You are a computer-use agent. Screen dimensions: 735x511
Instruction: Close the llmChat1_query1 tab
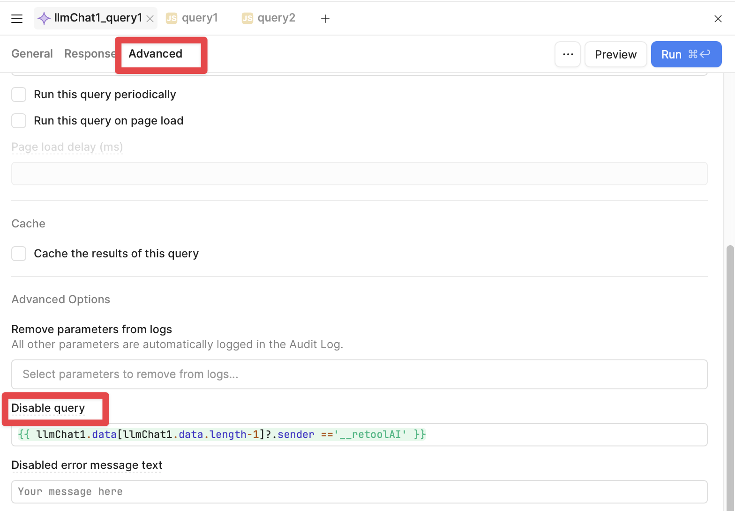[150, 19]
